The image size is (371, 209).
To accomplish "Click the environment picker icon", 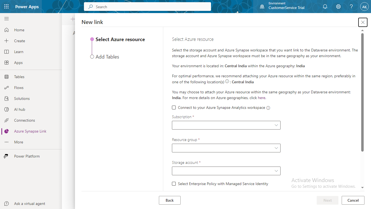I will [x=262, y=7].
